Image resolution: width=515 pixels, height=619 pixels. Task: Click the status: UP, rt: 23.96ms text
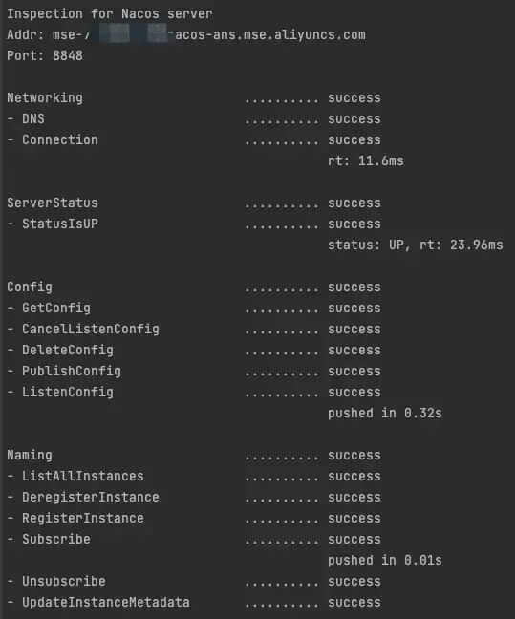416,245
